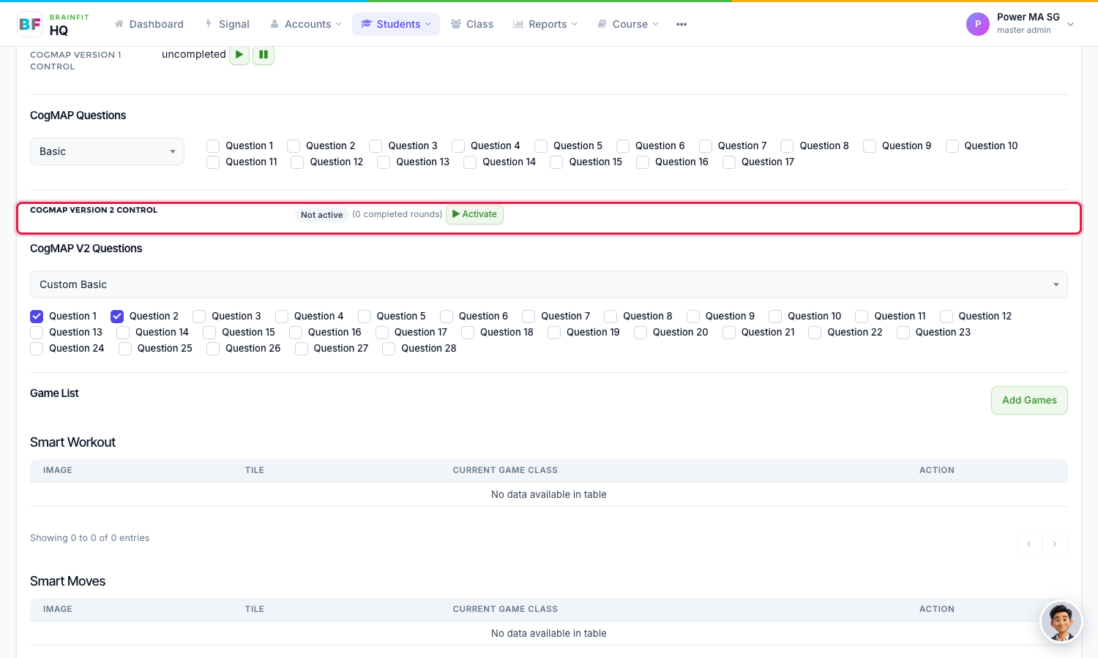Viewport: 1098px width, 658px height.
Task: Check CogMAP V2 Question 7
Action: pyautogui.click(x=529, y=317)
